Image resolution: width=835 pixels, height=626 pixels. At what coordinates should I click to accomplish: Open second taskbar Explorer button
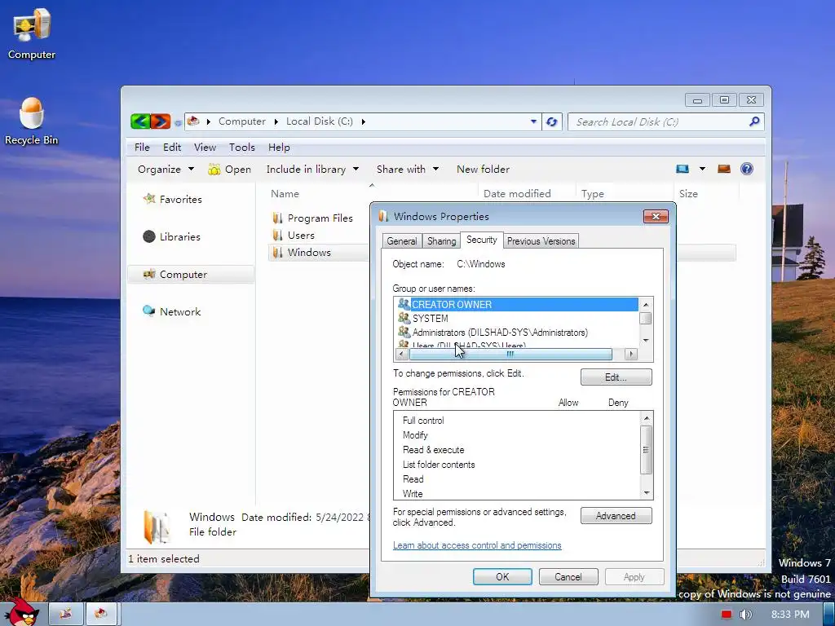click(x=101, y=614)
